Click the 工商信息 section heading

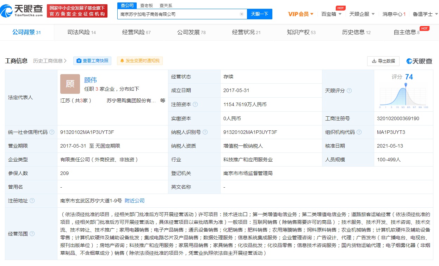tap(16, 61)
